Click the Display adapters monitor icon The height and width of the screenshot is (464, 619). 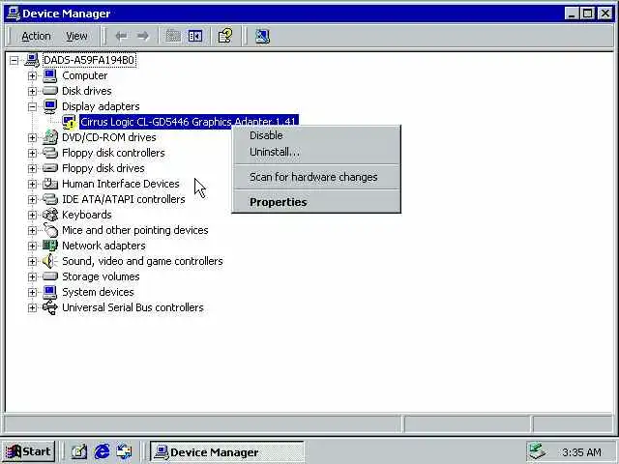pyautogui.click(x=50, y=106)
